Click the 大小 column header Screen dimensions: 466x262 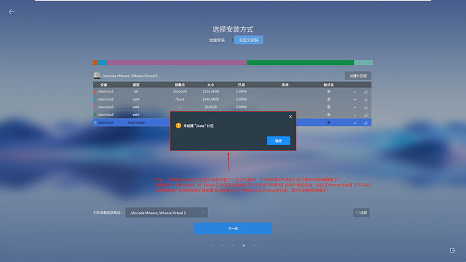tap(211, 84)
